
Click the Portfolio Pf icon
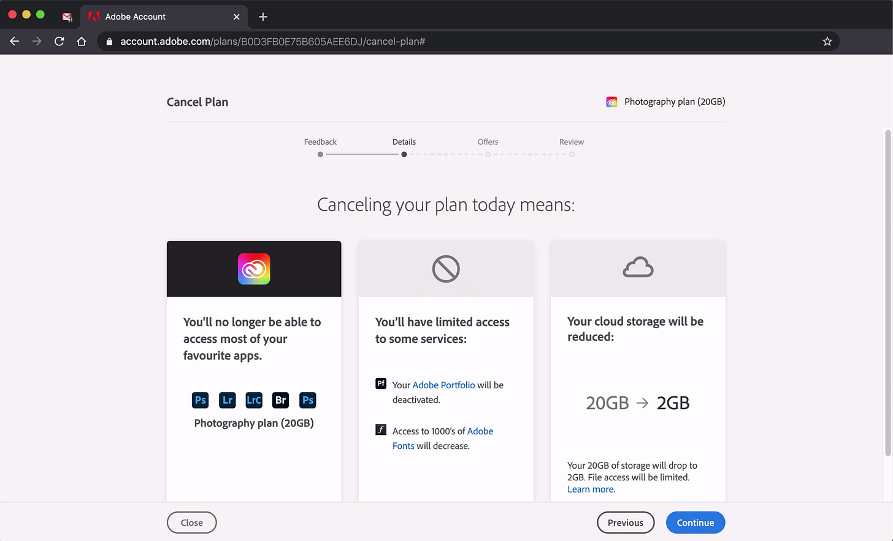click(x=381, y=383)
